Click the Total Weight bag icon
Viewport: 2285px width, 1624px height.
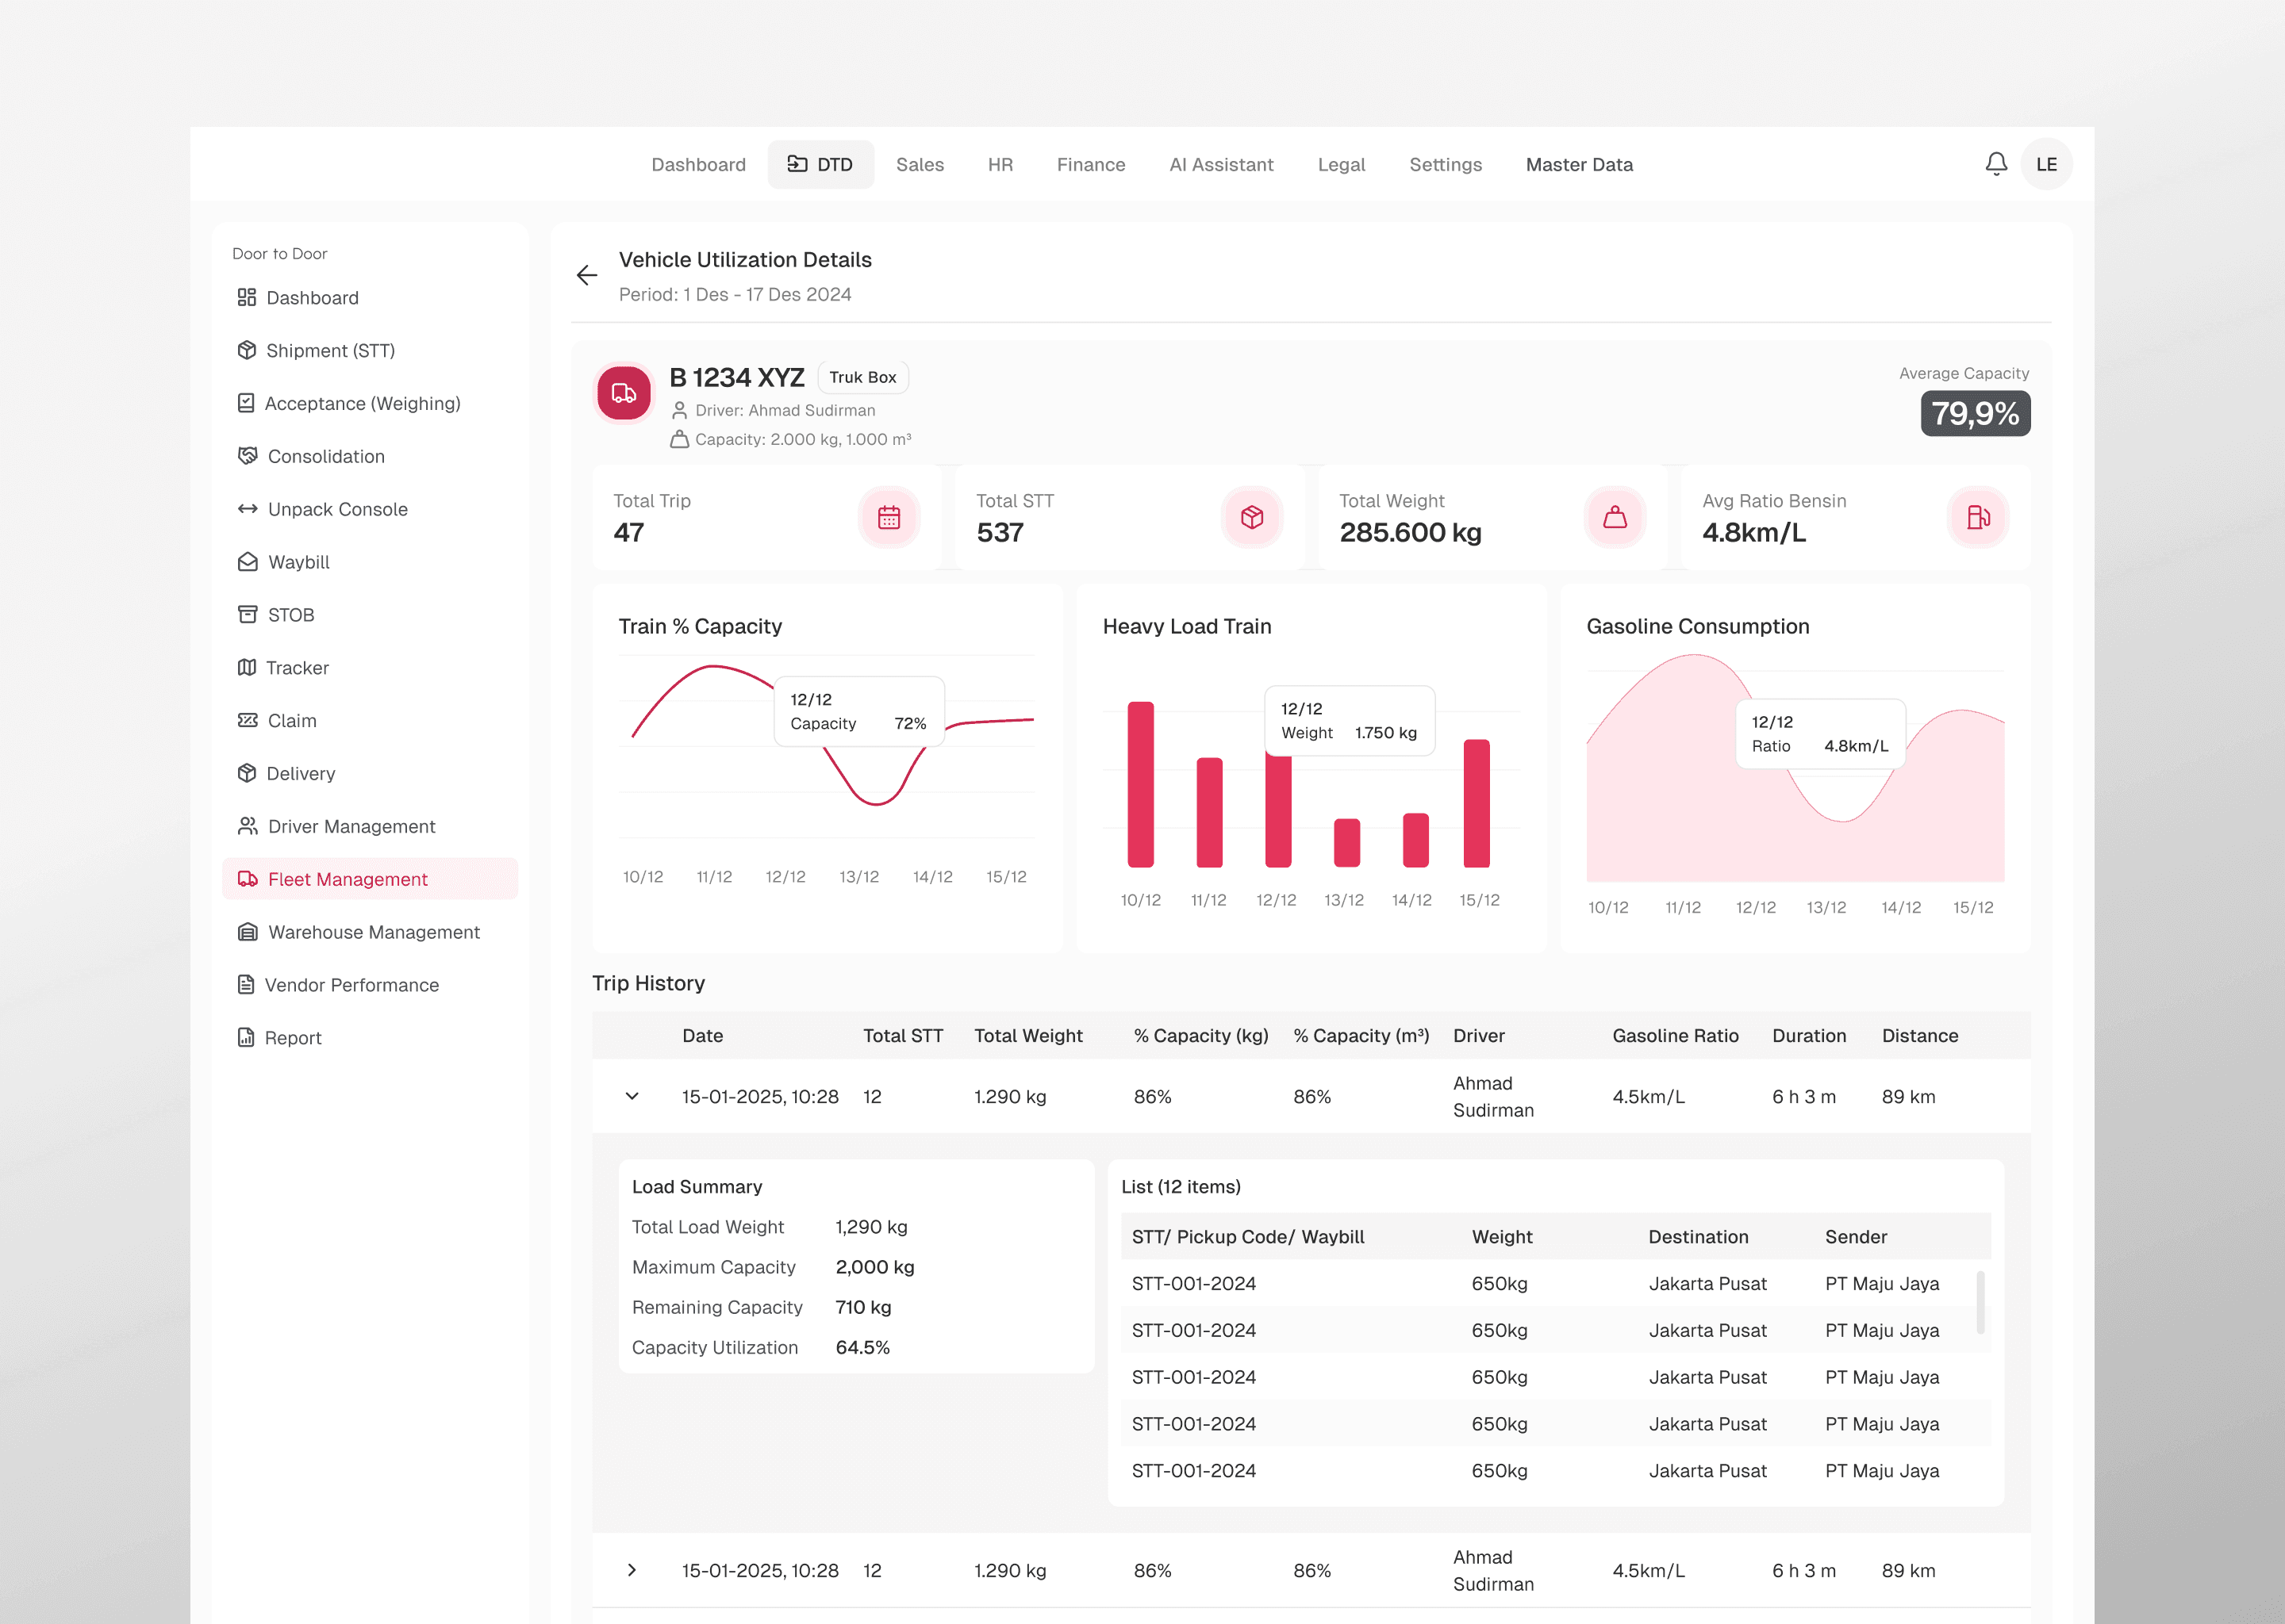tap(1615, 517)
